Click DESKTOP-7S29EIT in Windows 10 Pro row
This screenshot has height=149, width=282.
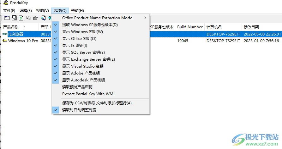[x=223, y=41]
